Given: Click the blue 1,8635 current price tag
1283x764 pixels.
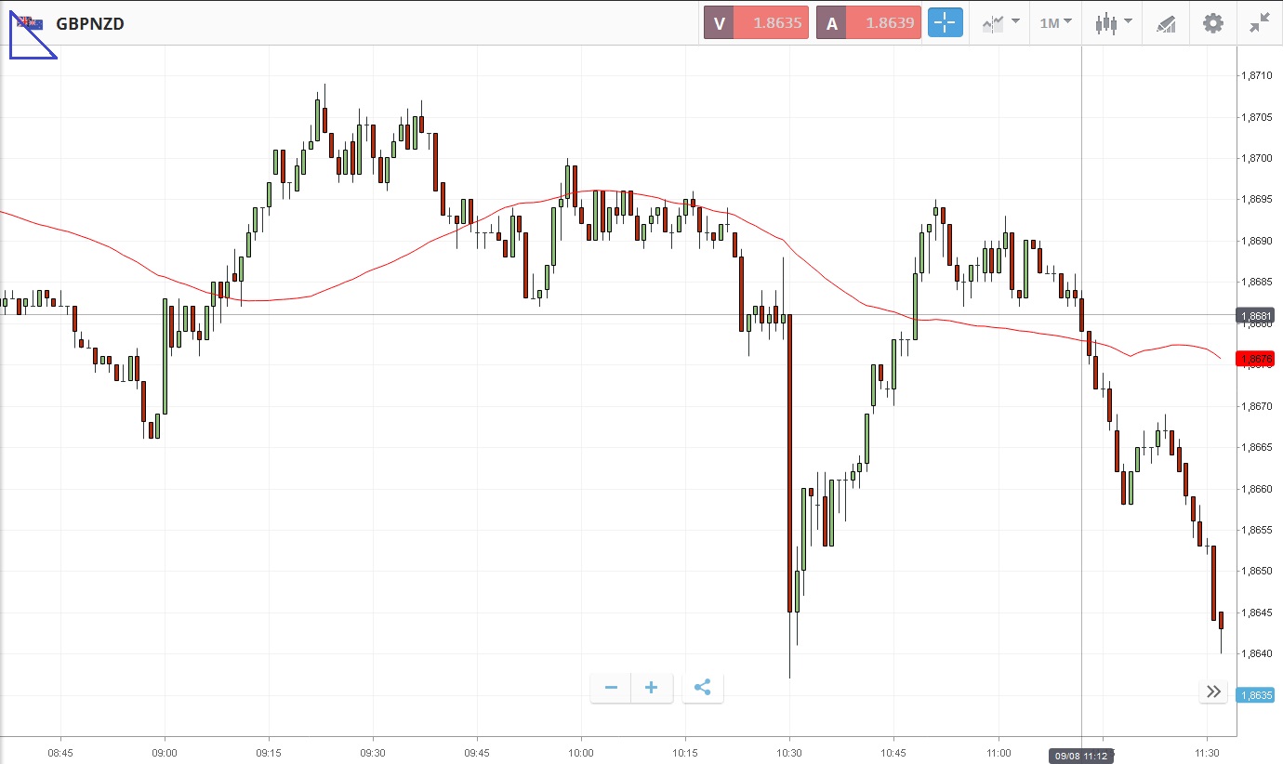Looking at the screenshot, I should [1253, 694].
